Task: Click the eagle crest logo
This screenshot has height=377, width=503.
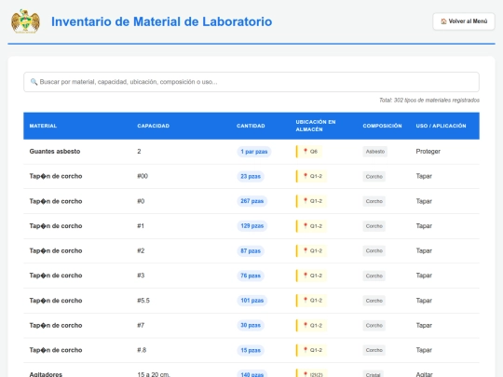Action: tap(26, 21)
